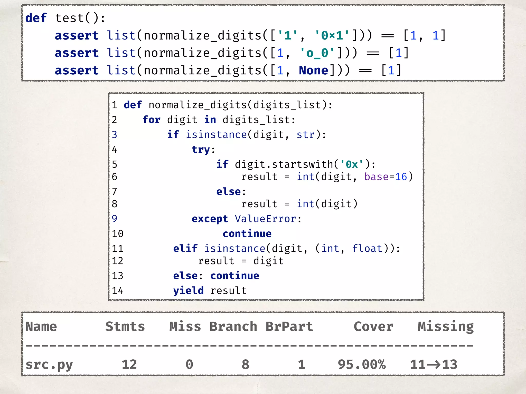Viewport: 526px width, 394px height.
Task: Click the 'try:' keyword on line 4
Action: click(203, 150)
